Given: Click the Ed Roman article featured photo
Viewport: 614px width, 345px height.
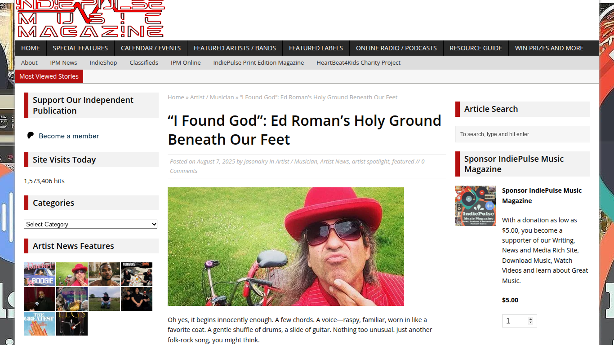Looking at the screenshot, I should click(x=286, y=247).
